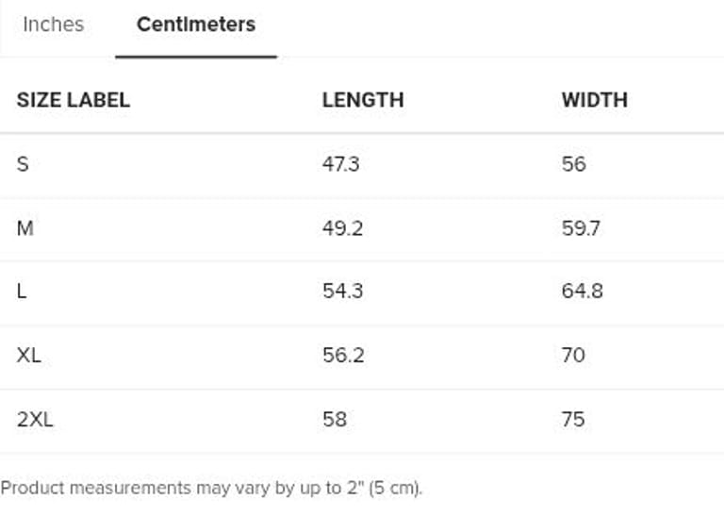724x517 pixels.
Task: Select the L size label
Action: point(22,292)
